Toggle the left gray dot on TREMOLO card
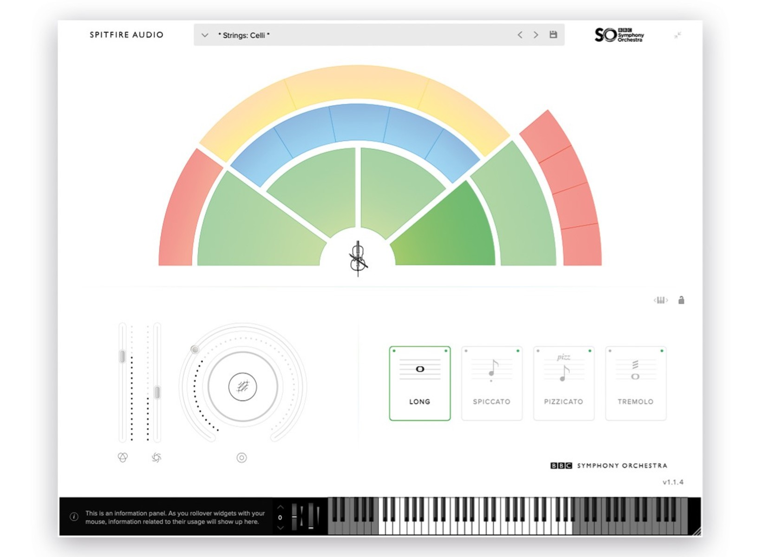The width and height of the screenshot is (763, 557). pyautogui.click(x=610, y=351)
